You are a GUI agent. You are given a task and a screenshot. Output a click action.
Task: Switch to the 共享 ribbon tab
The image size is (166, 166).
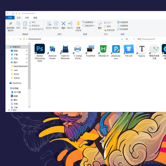27,18
